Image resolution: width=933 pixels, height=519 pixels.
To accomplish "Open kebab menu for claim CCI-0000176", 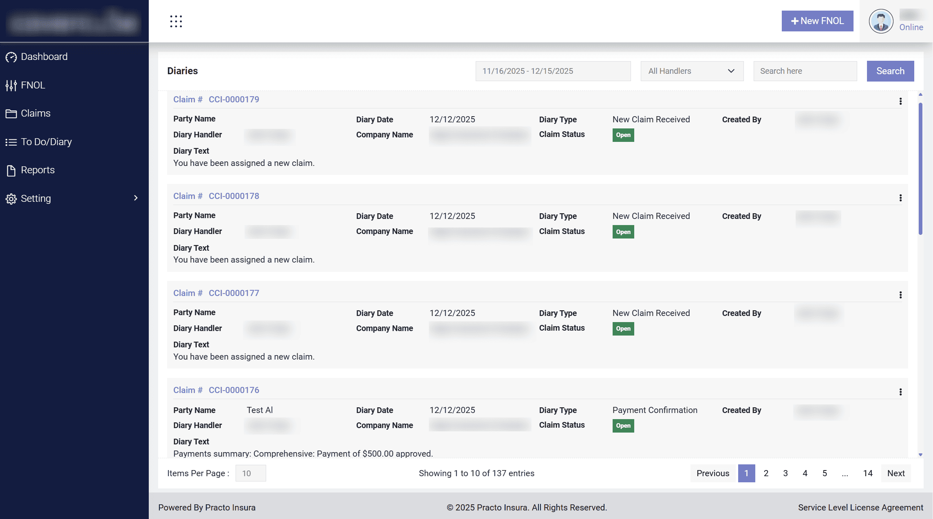I will pos(900,392).
